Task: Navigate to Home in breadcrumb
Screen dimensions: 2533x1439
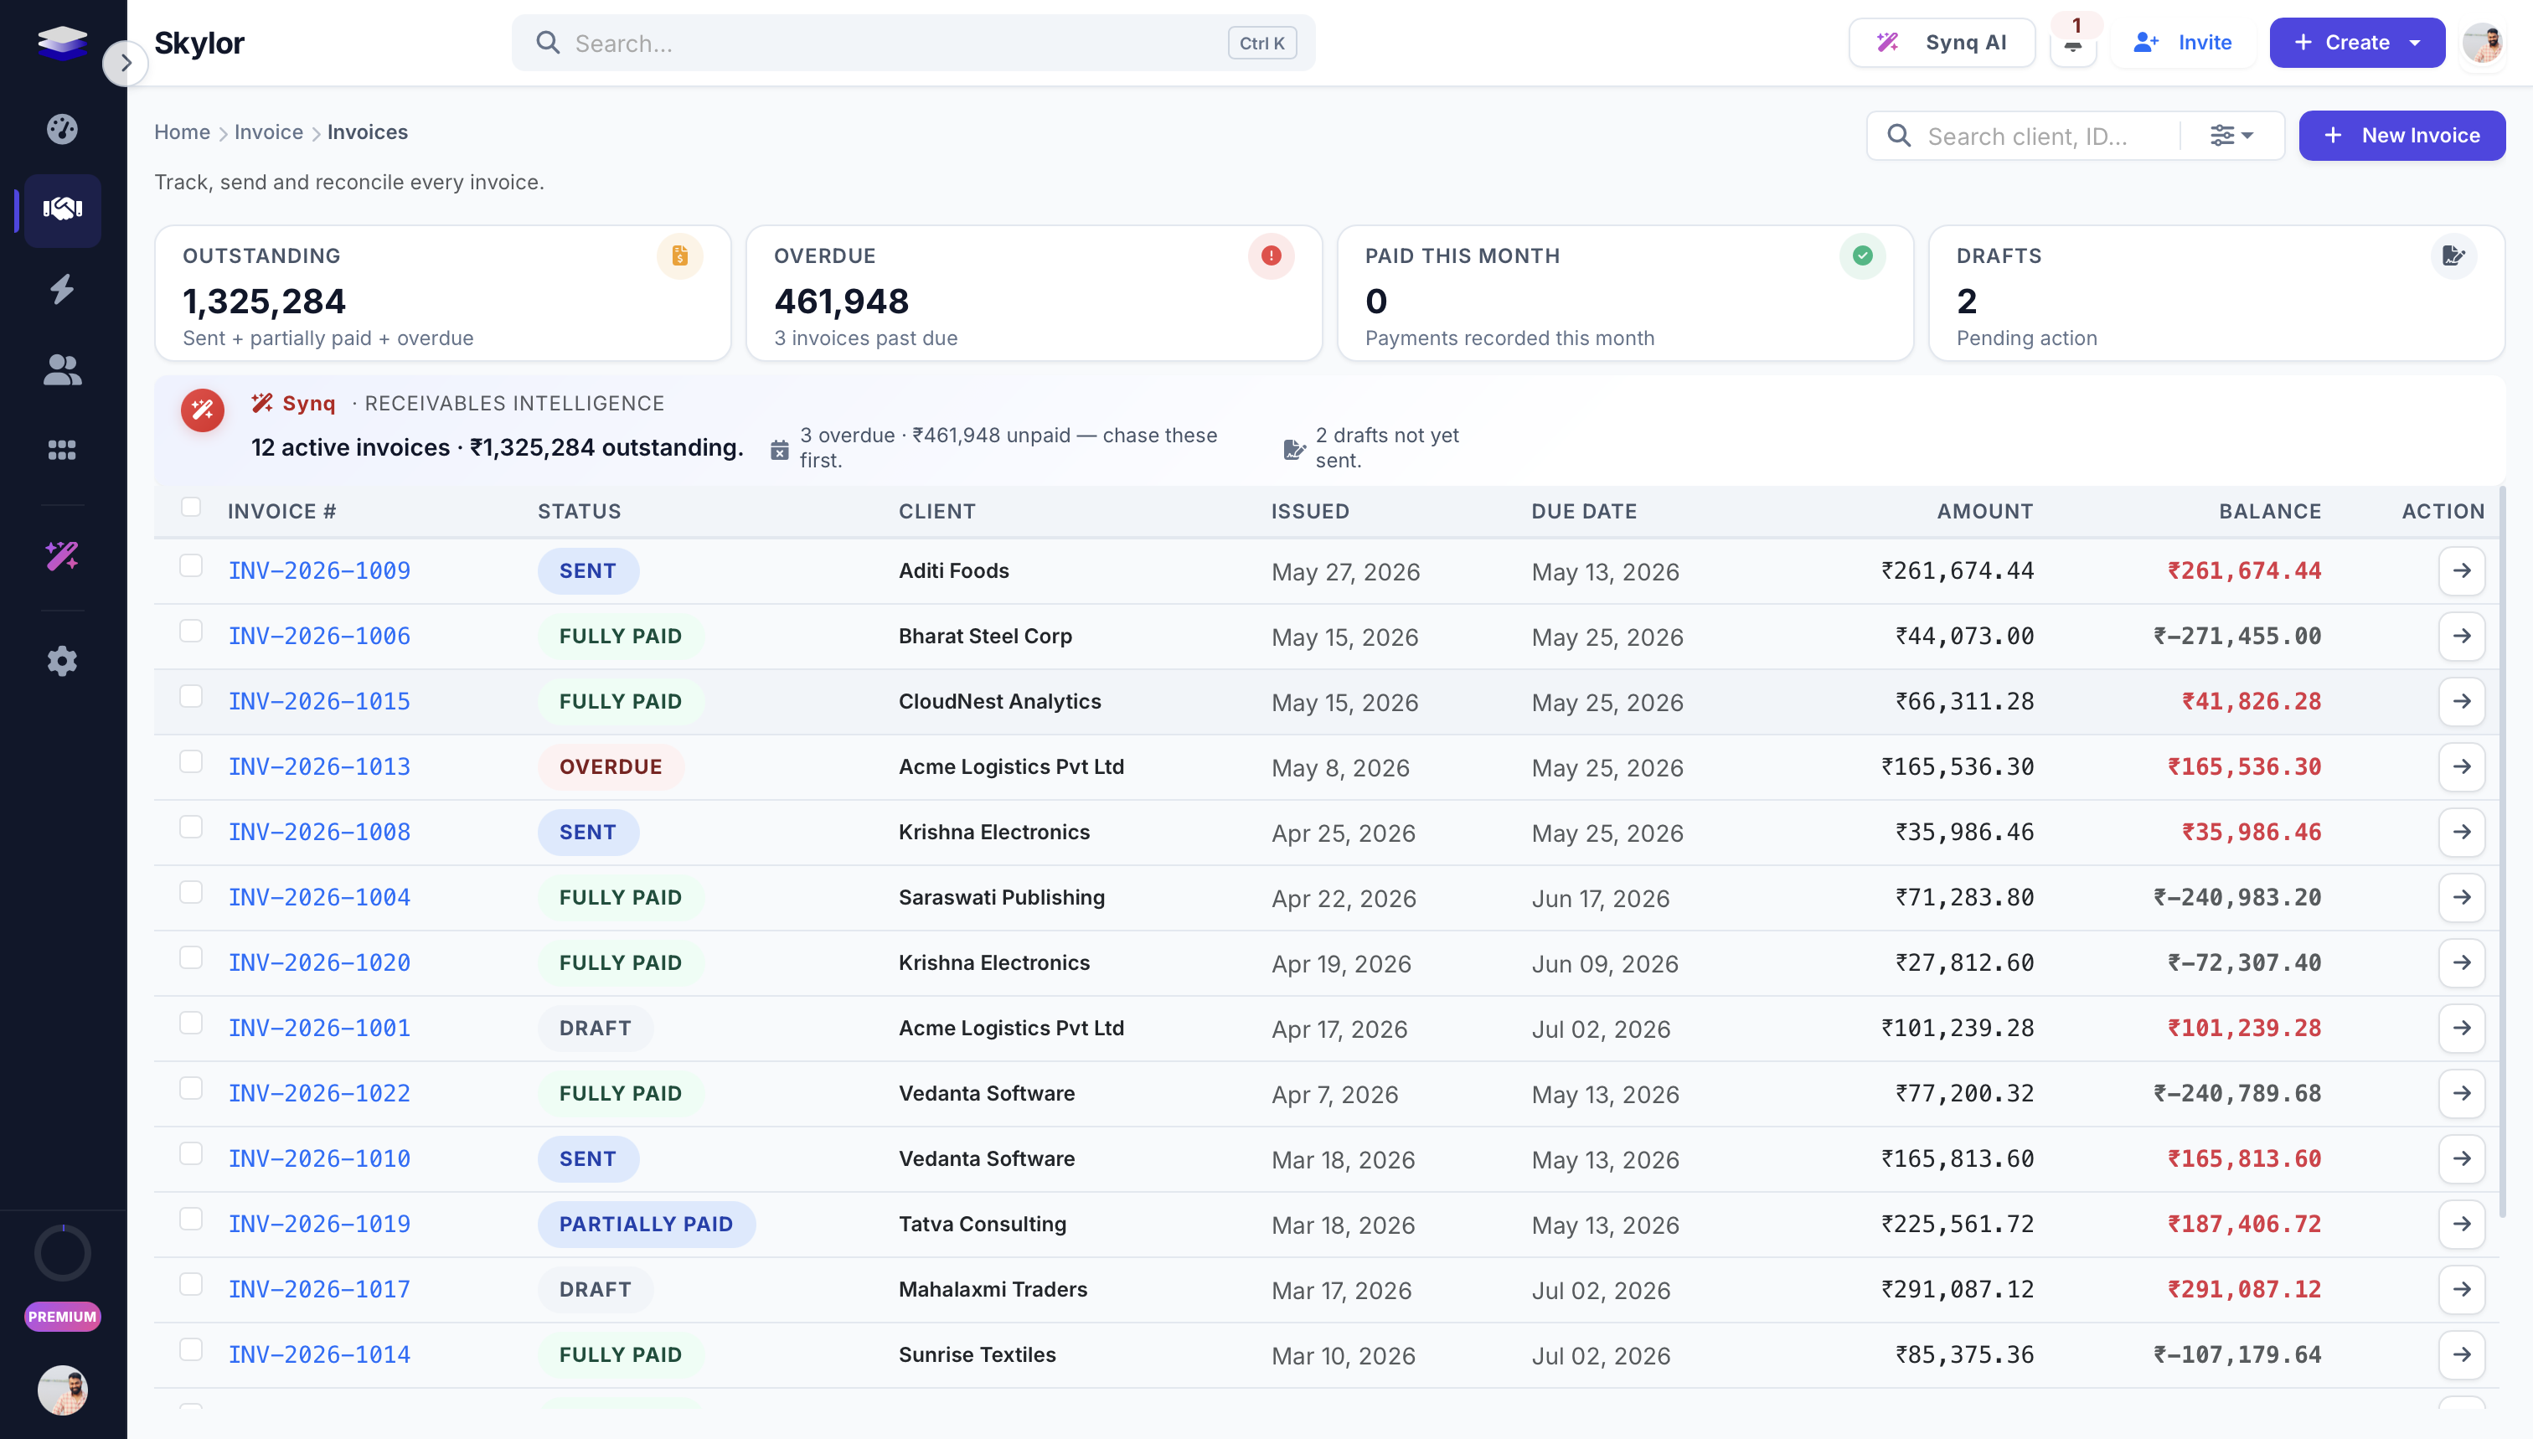Action: [182, 132]
